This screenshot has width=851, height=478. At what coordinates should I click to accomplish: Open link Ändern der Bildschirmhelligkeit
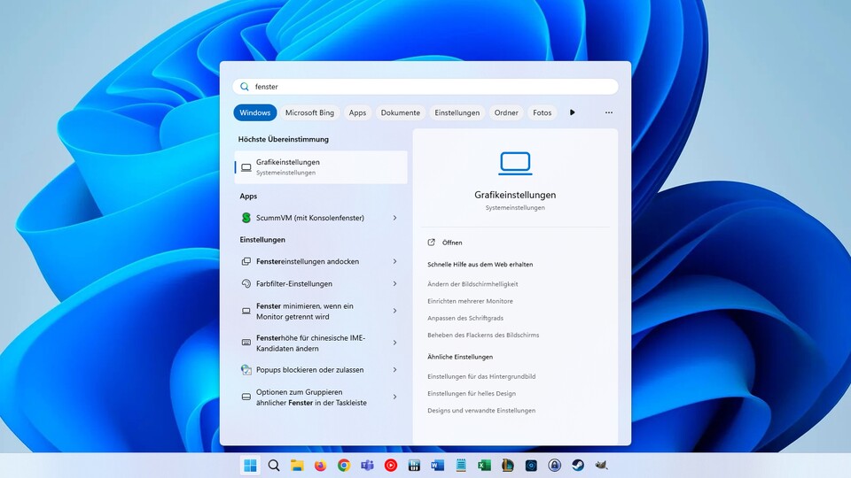(x=472, y=284)
